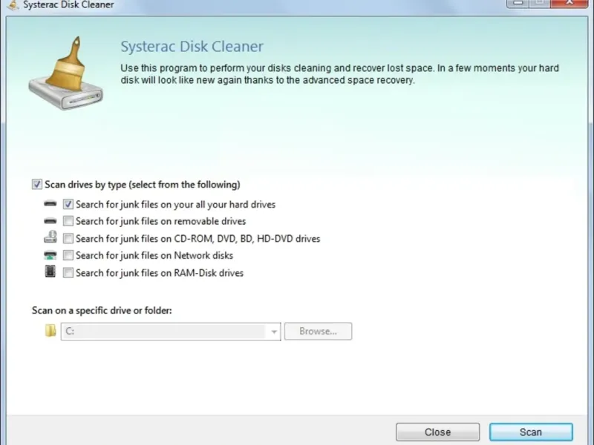The height and width of the screenshot is (445, 594).
Task: Click 'Search for junk files on removable drives' text
Action: (160, 221)
